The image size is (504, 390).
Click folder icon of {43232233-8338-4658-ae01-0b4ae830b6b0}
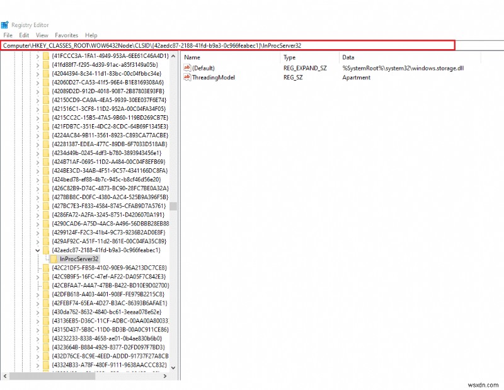click(46, 338)
